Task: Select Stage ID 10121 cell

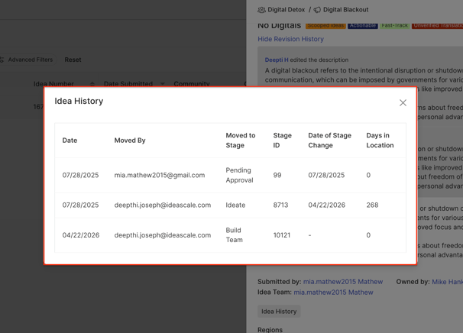Action: tap(282, 235)
